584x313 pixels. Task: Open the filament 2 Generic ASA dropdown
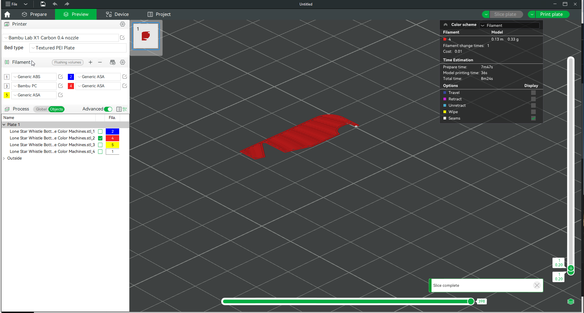(98, 77)
